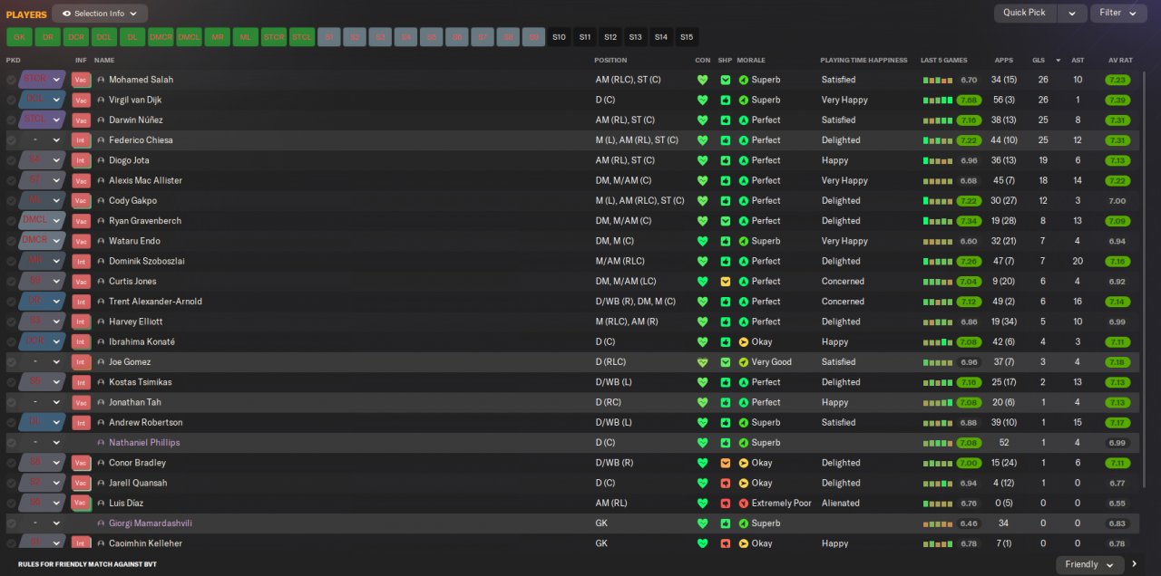
Task: Select the GK position slot
Action: pyautogui.click(x=19, y=37)
